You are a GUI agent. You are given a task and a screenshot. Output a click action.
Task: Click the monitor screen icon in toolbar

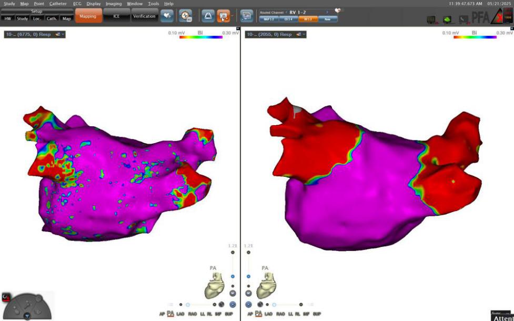click(x=247, y=16)
